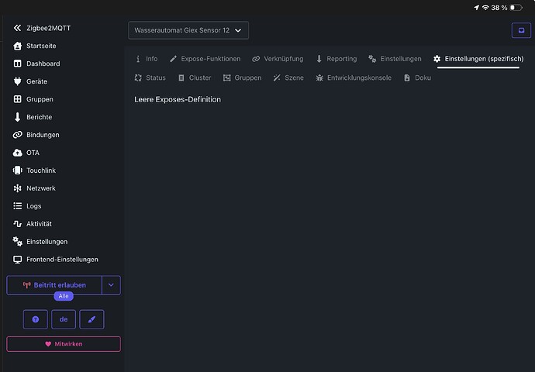This screenshot has height=372, width=535.
Task: Click the Zigbee2MQTT title link
Action: tap(48, 28)
